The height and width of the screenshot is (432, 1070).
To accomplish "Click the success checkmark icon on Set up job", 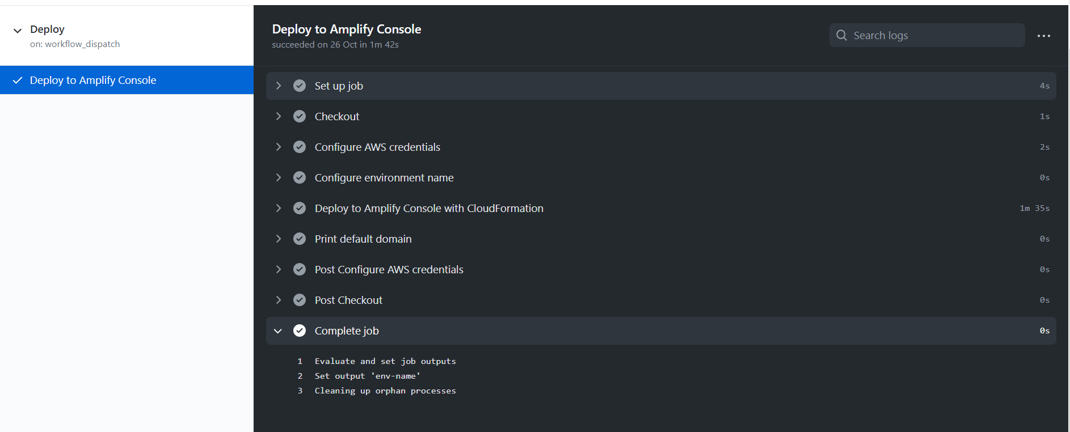I will (300, 85).
